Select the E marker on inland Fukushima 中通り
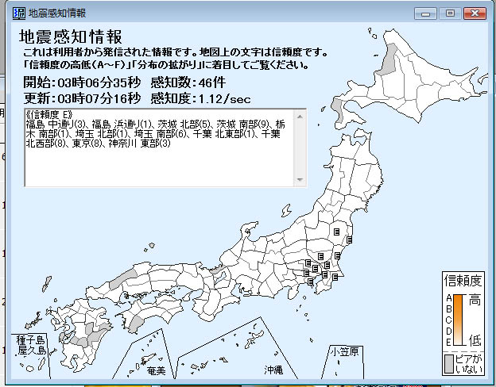496x387 pixels. click(336, 232)
